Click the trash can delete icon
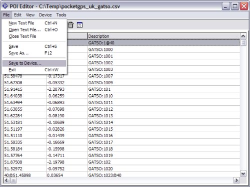Screen dimensions: 250x187 [70, 25]
